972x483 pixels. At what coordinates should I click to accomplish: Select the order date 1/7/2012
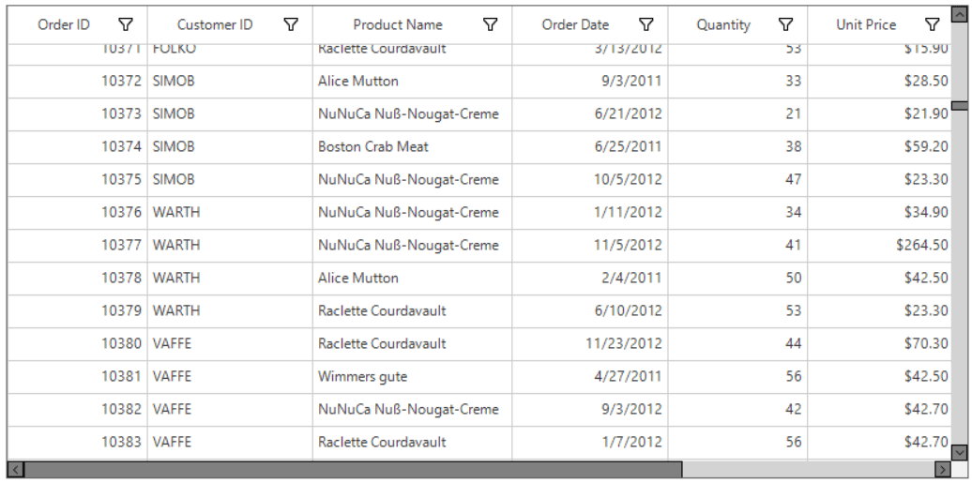pos(590,443)
